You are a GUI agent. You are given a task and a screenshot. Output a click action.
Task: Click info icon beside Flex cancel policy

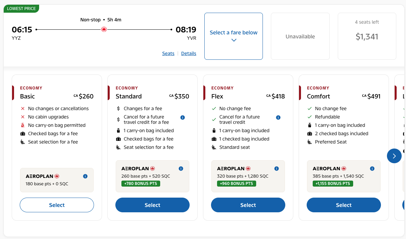click(x=278, y=117)
